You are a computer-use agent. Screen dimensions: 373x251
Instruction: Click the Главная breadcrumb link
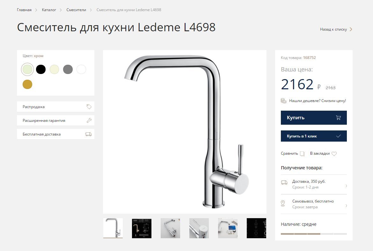24,10
